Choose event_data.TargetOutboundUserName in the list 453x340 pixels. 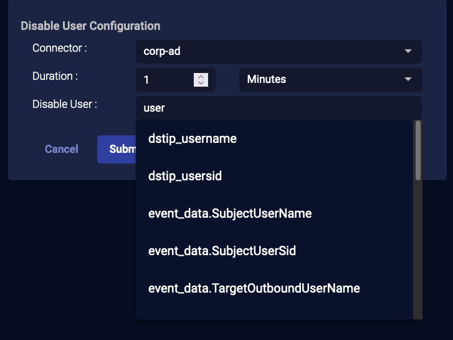254,288
